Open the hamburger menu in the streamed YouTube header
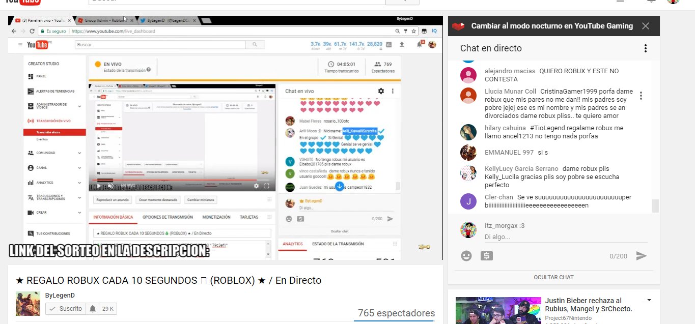 [20, 45]
